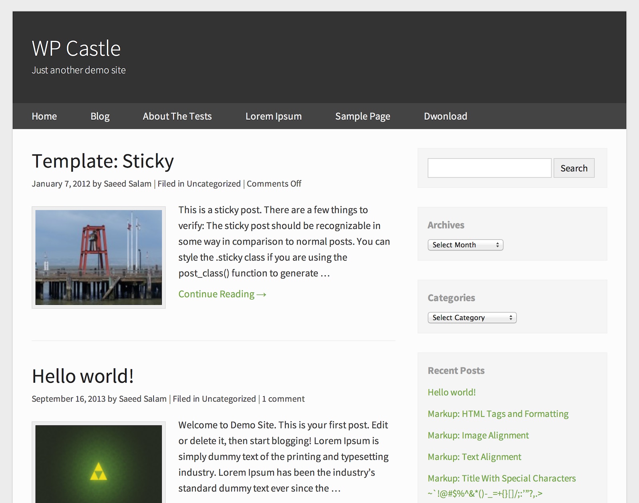
Task: Click the WP Castle site title
Action: (x=76, y=49)
